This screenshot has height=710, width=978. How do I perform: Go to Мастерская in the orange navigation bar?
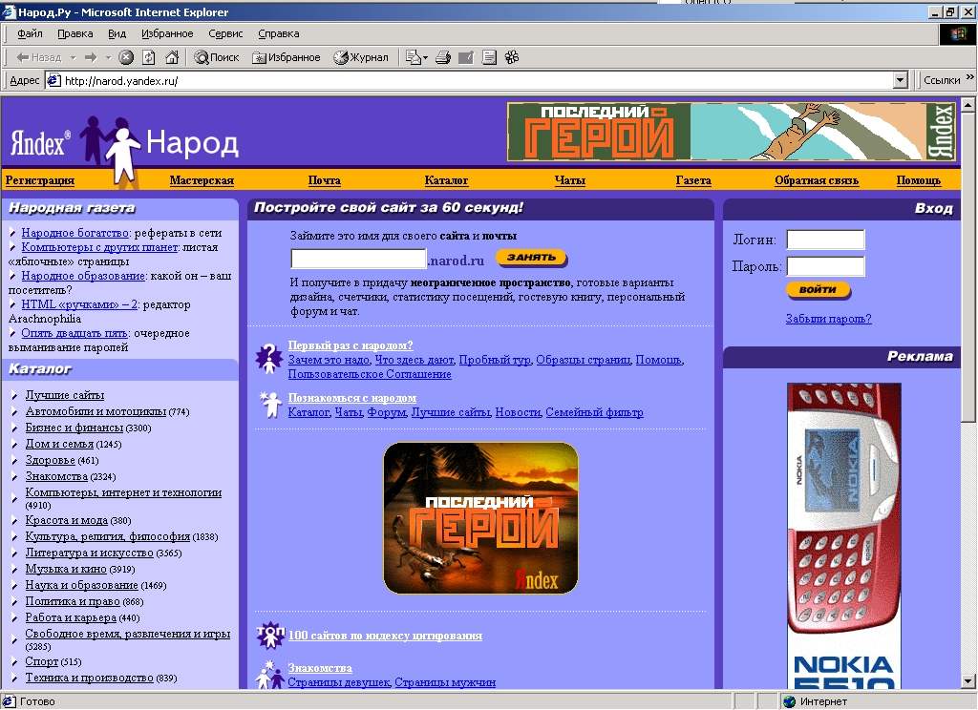(x=202, y=180)
